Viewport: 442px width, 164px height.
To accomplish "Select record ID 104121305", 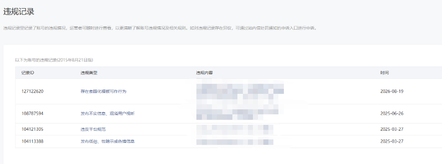I will 32,129.
